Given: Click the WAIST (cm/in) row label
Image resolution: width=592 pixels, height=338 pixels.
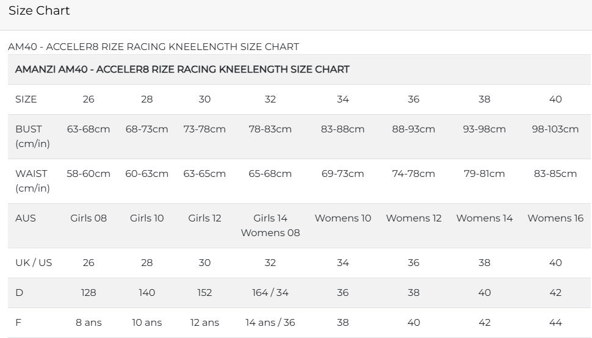Looking at the screenshot, I should pos(32,181).
